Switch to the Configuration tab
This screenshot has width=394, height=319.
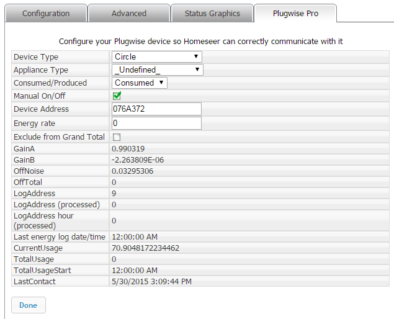[46, 13]
